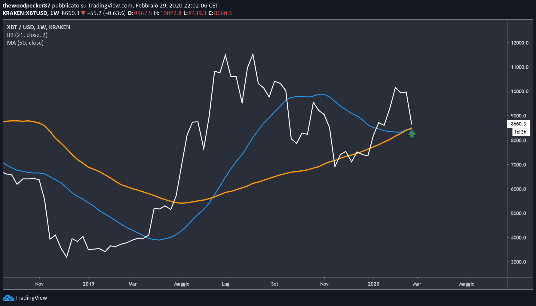536x306 pixels.
Task: Select the MA (50, close) indicator label
Action: coord(25,43)
